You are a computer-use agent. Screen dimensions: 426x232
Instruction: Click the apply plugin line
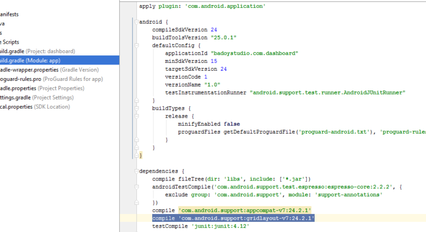click(x=202, y=6)
